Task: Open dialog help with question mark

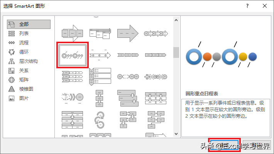Action: click(247, 6)
